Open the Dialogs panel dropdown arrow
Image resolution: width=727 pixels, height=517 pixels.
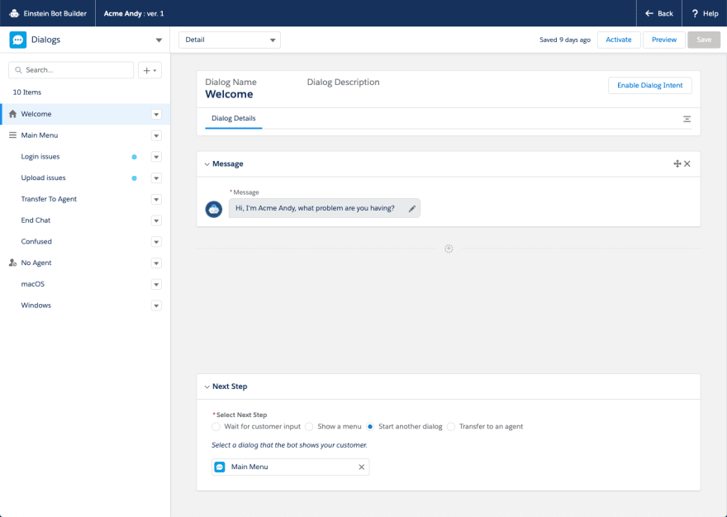(x=159, y=40)
